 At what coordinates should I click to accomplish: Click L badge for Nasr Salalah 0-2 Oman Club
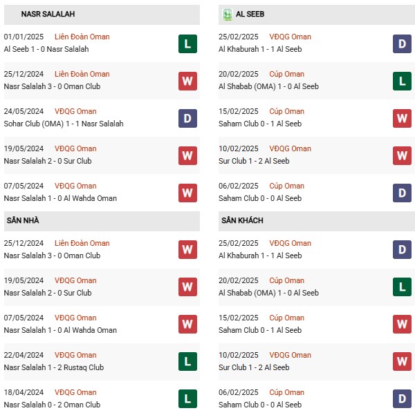[187, 398]
